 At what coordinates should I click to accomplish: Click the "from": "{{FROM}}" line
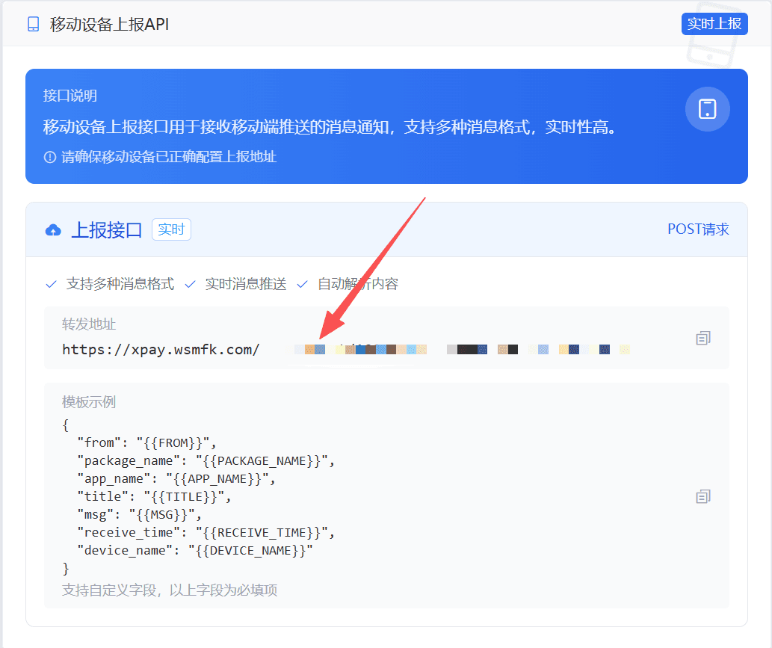point(146,442)
